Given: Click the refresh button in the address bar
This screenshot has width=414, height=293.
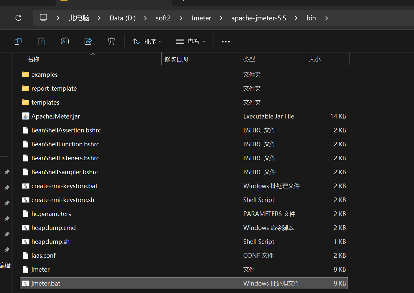Looking at the screenshot, I should [18, 18].
